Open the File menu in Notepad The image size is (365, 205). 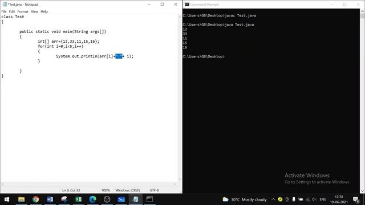4,11
